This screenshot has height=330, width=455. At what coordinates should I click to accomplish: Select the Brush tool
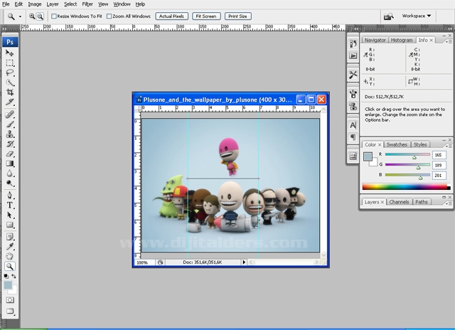click(9, 124)
